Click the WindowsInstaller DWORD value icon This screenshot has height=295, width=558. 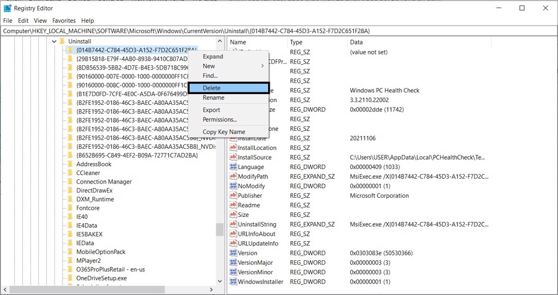(x=233, y=282)
